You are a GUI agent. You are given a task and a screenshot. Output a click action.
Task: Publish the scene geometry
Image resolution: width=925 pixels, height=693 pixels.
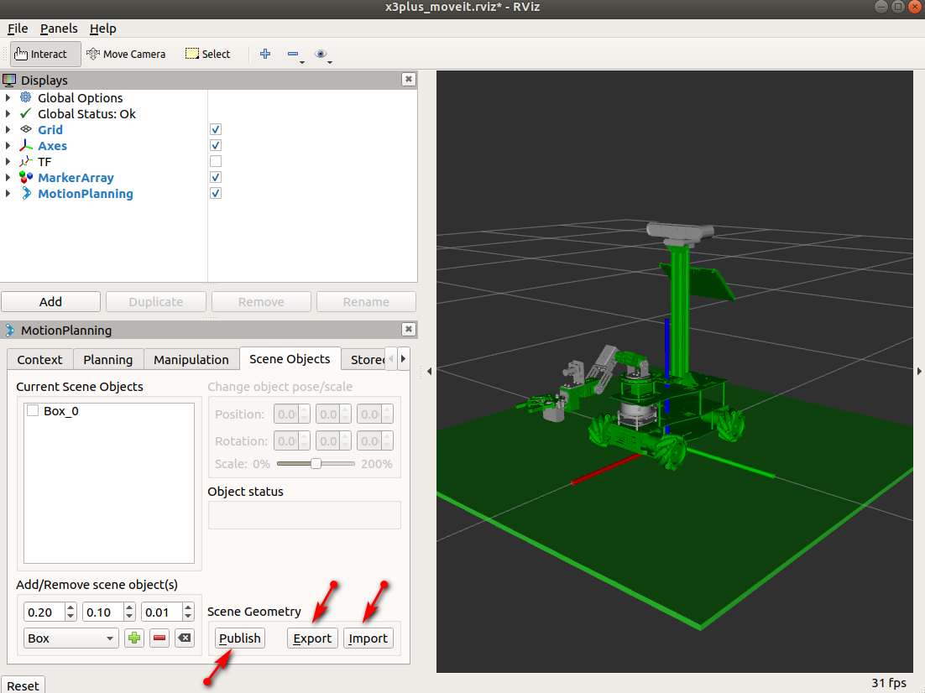coord(239,638)
